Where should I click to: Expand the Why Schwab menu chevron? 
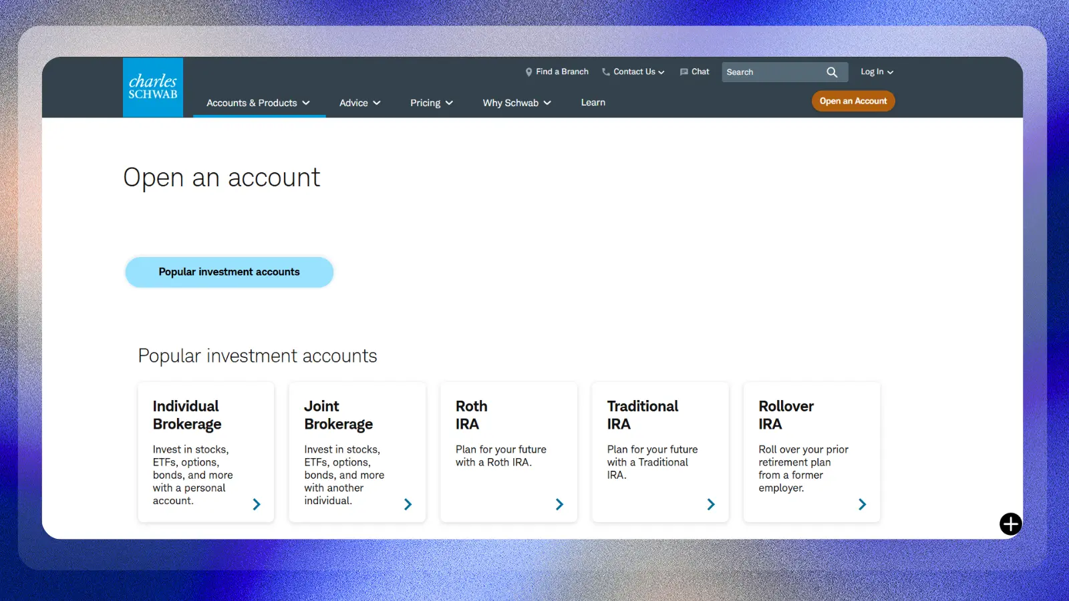pos(547,103)
